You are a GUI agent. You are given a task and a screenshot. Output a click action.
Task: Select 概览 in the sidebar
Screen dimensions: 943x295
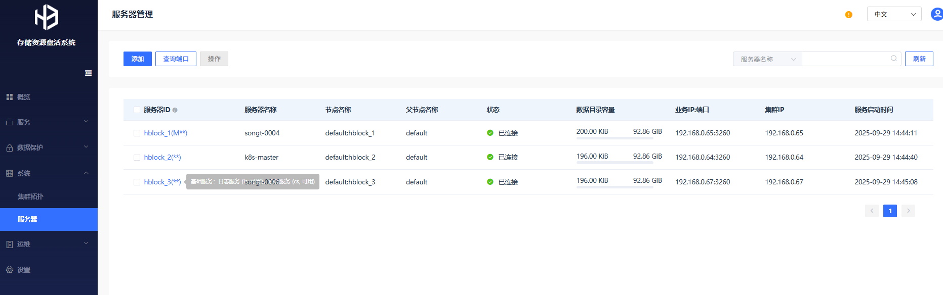tap(23, 97)
